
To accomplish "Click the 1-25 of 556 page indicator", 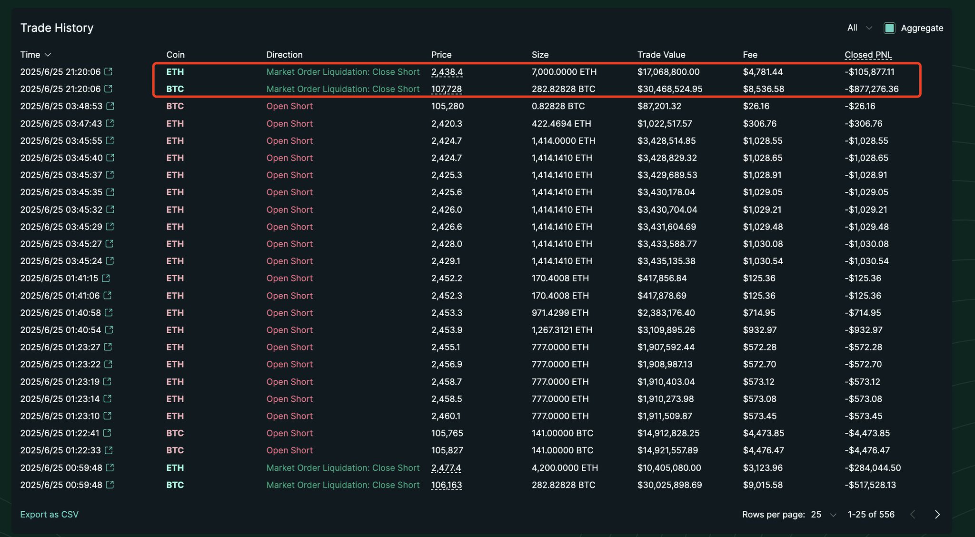I will (x=871, y=515).
